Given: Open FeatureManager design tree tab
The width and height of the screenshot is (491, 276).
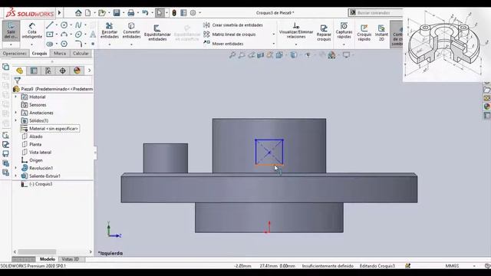Looking at the screenshot, I should tap(19, 71).
